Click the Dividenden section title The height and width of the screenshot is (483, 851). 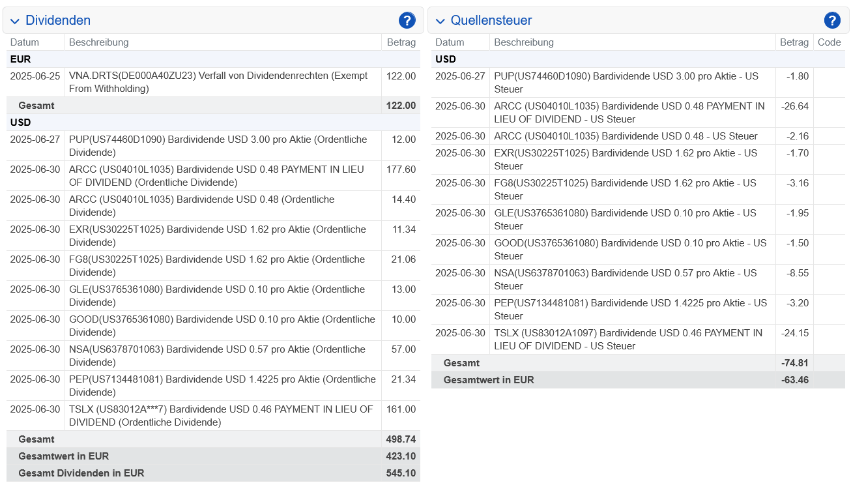coord(58,21)
